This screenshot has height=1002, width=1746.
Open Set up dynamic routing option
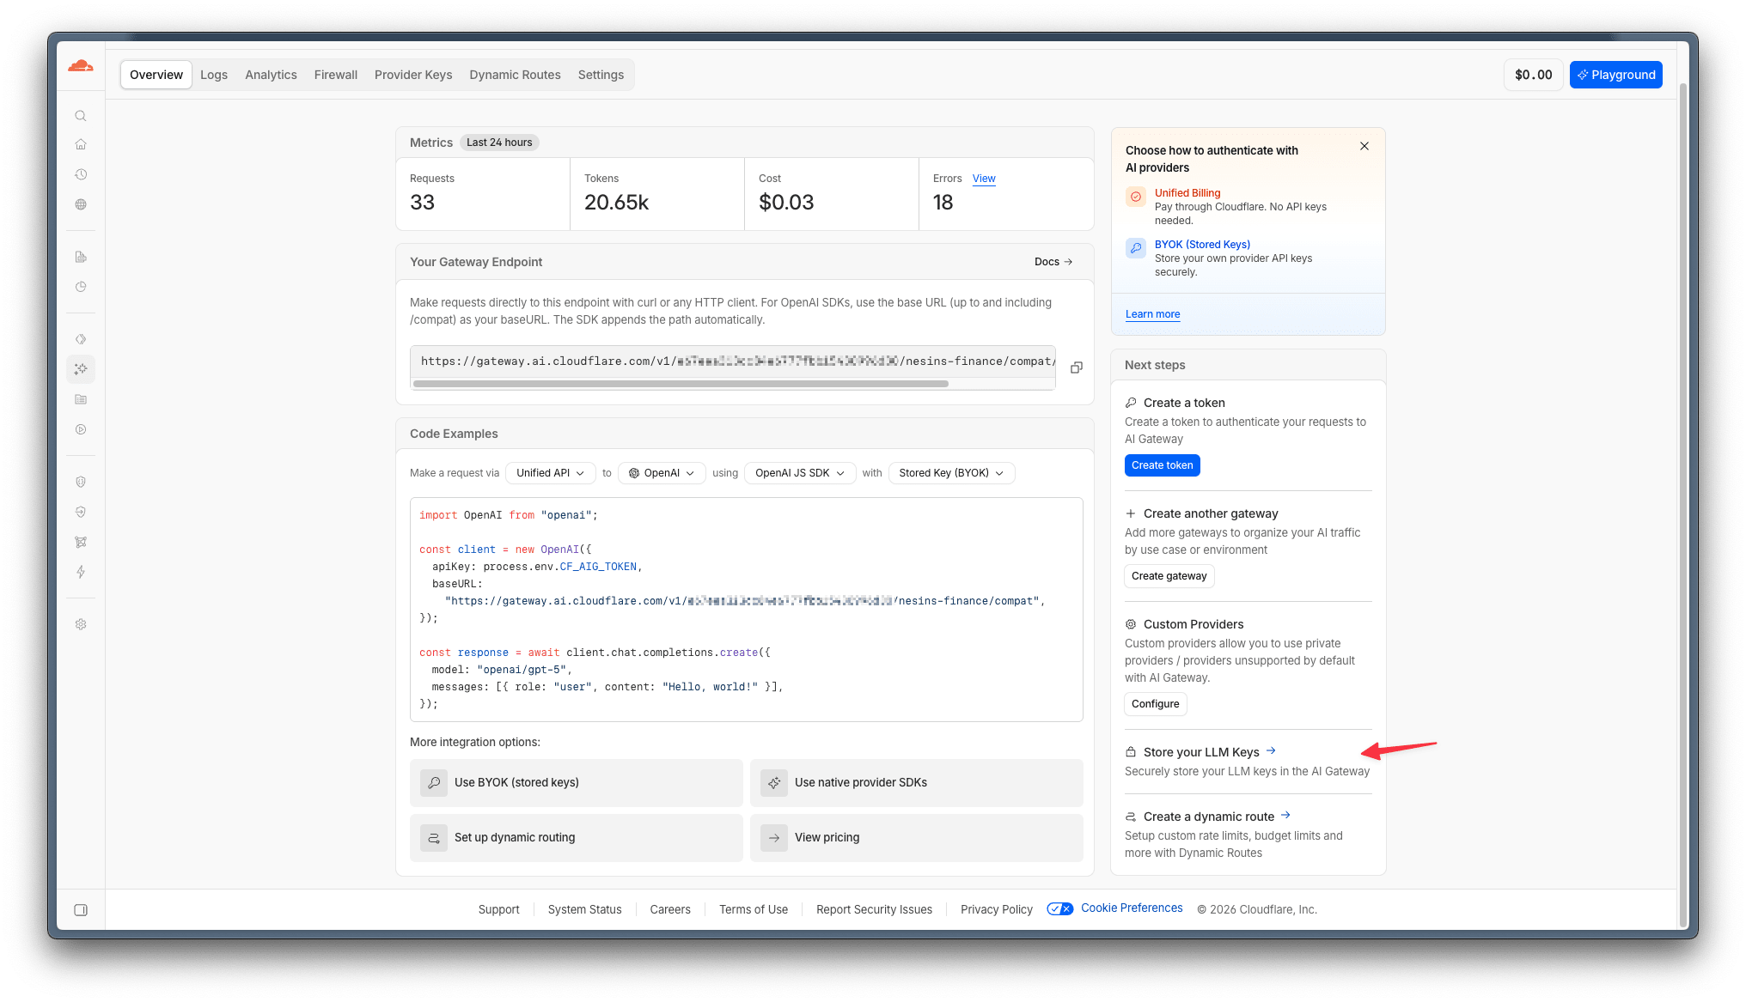click(x=577, y=838)
